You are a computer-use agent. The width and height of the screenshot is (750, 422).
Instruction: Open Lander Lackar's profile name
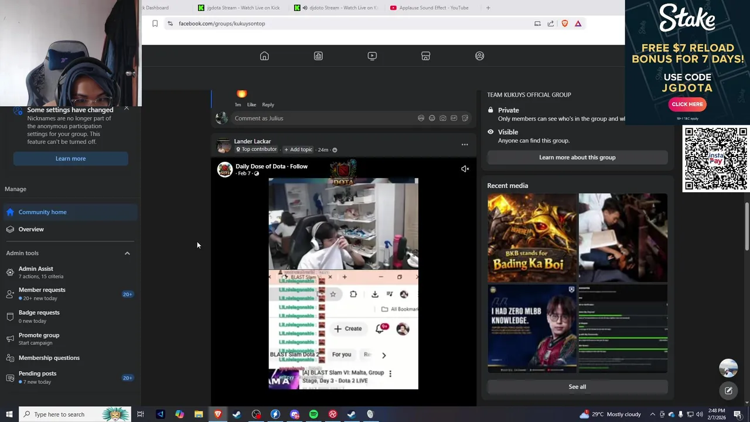253,141
